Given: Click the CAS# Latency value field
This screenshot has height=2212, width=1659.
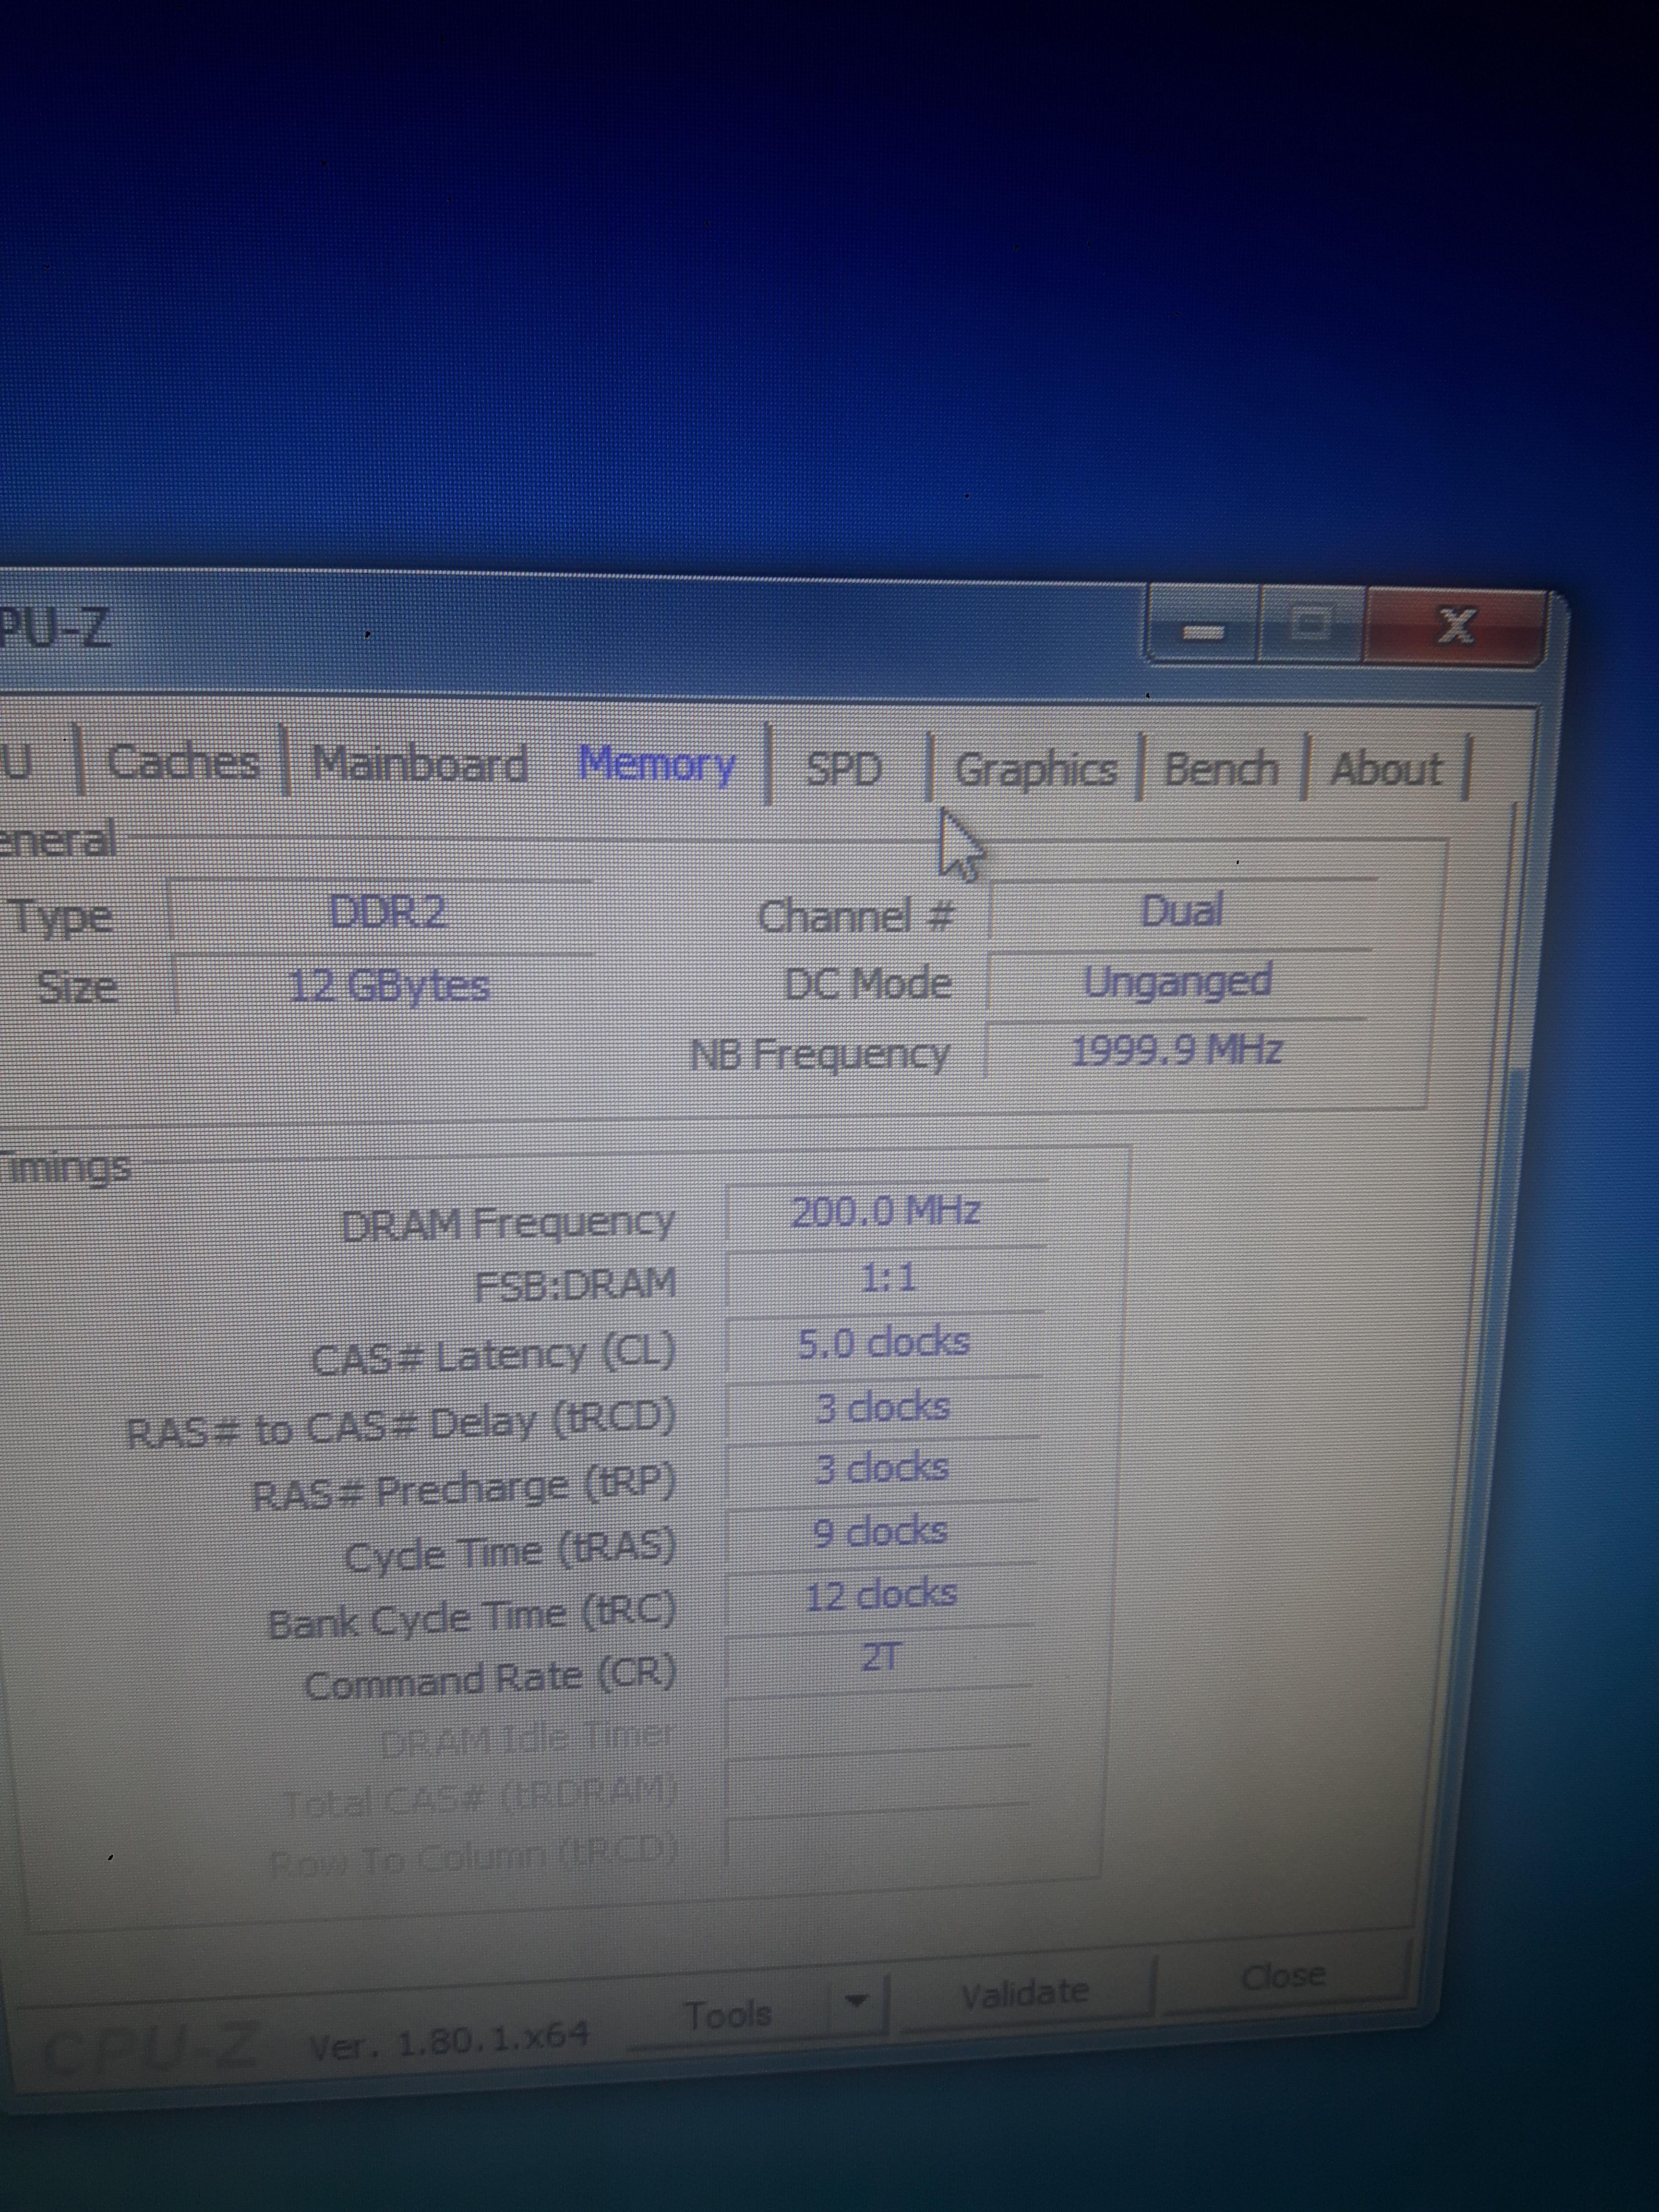Looking at the screenshot, I should click(x=883, y=1343).
